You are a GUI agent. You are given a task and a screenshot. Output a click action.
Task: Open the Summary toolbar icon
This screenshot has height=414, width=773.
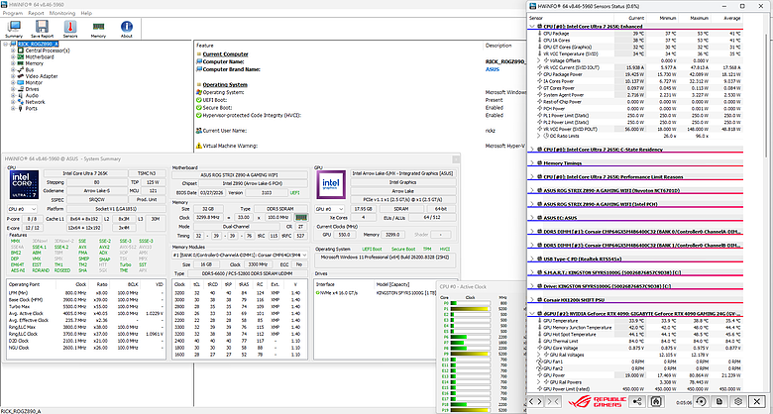tap(14, 29)
